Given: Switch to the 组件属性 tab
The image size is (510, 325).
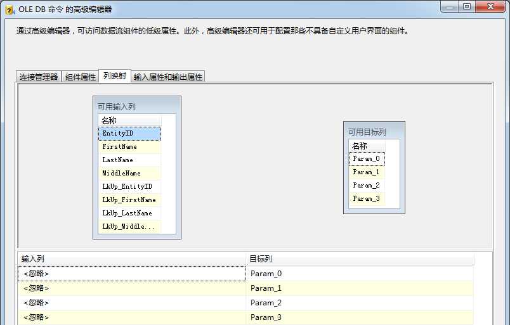Looking at the screenshot, I should click(x=80, y=77).
